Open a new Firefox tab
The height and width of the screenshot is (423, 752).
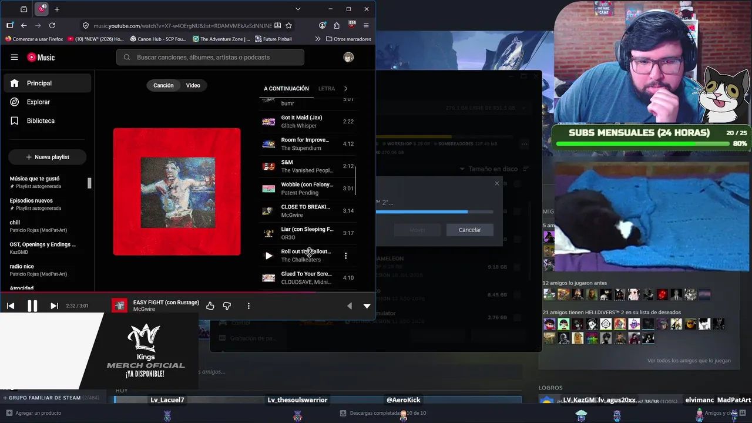pos(57,9)
